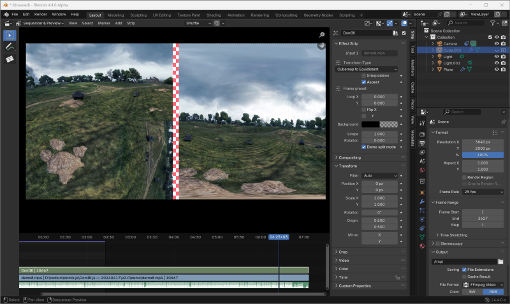The height and width of the screenshot is (304, 510).
Task: Open the Frame Rate 25 fps dropdown
Action: pos(483,192)
